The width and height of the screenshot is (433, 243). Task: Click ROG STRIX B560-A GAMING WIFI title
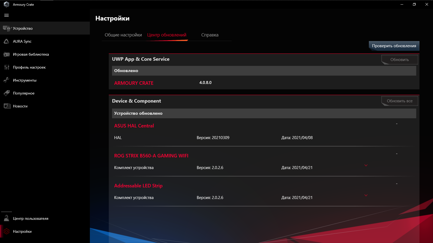[151, 156]
